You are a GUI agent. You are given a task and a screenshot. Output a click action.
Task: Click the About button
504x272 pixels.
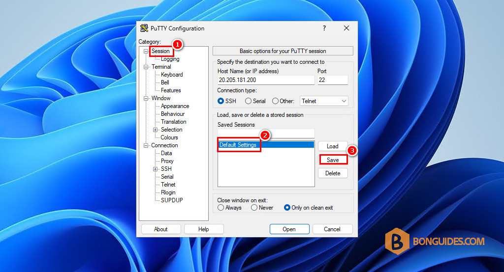point(161,229)
